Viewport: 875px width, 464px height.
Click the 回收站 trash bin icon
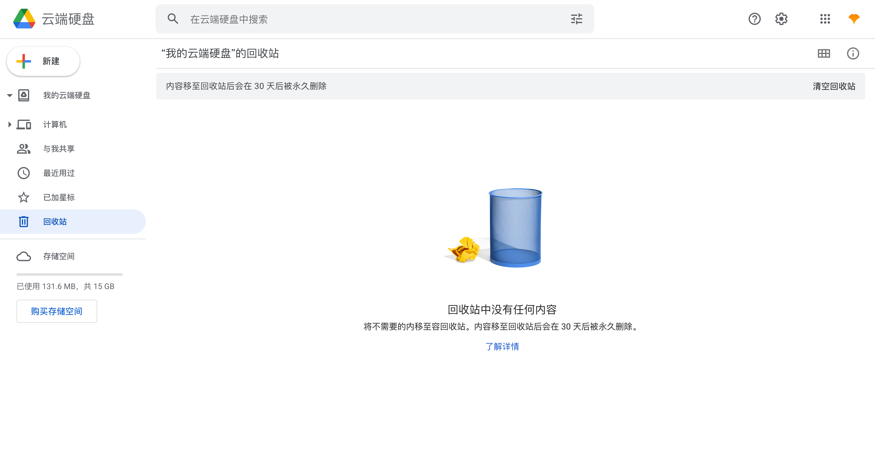coord(23,222)
